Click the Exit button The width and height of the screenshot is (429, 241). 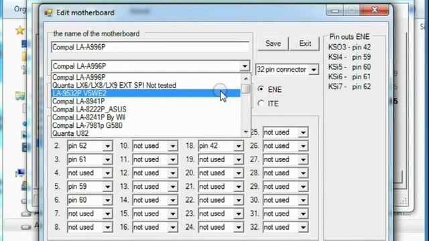pos(305,44)
